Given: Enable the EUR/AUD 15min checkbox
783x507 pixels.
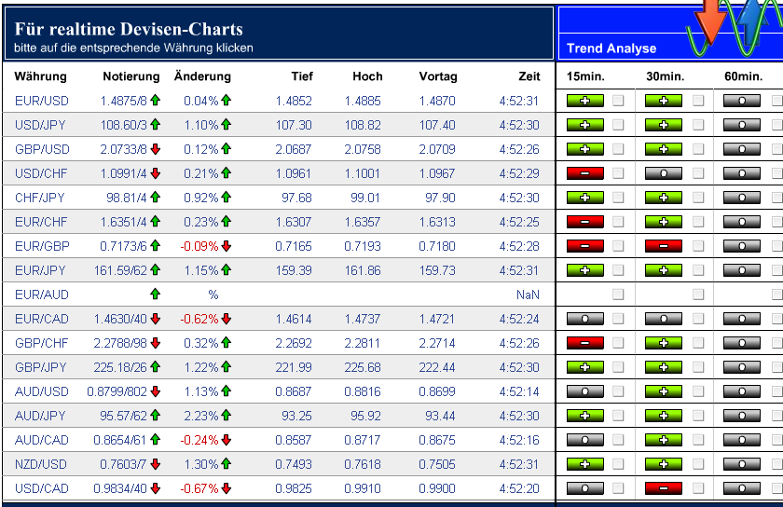Looking at the screenshot, I should pos(618,294).
